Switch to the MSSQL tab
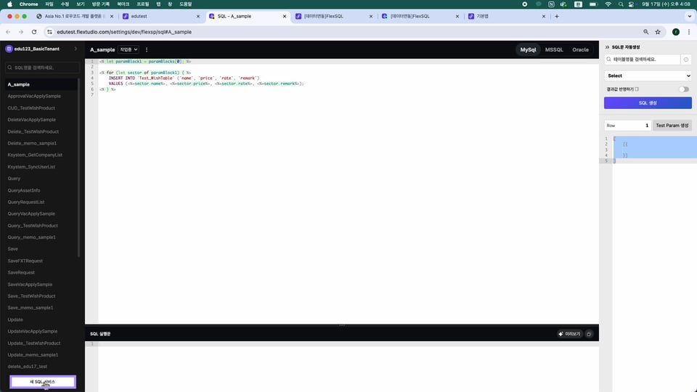The width and height of the screenshot is (697, 392). (554, 50)
